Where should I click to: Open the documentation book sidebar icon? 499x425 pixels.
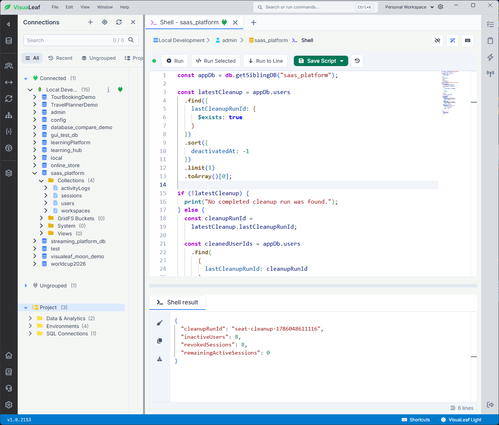(9, 372)
